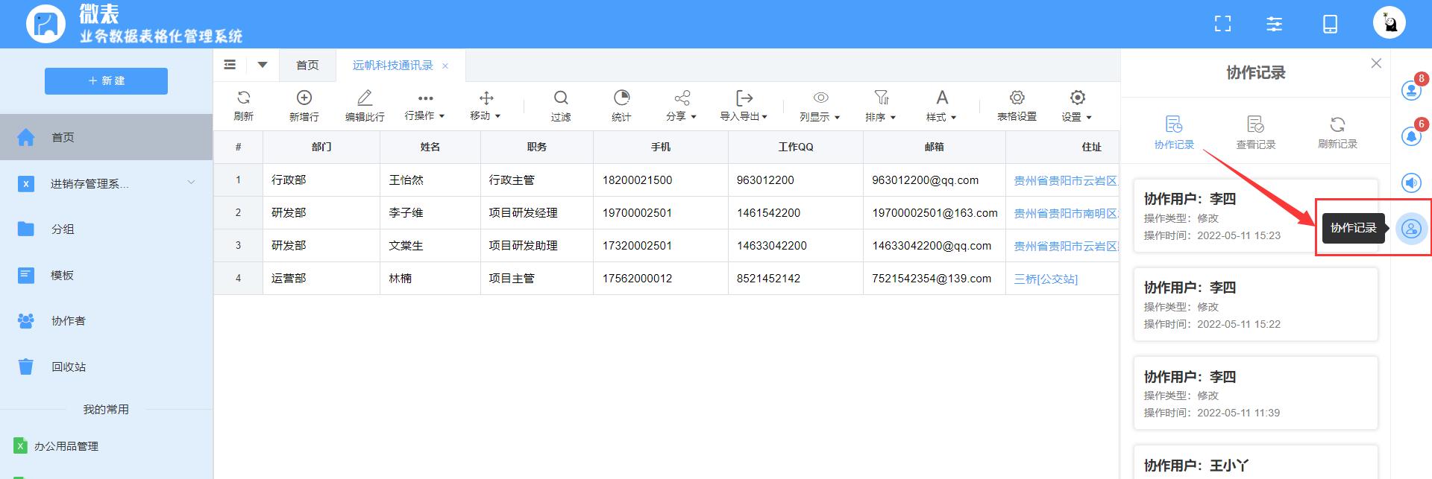
Task: Open 分组 in the sidebar
Action: coord(106,229)
